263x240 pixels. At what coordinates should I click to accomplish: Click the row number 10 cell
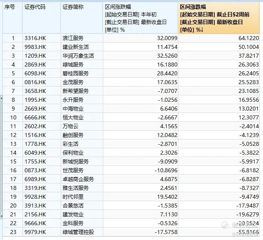click(x=12, y=117)
